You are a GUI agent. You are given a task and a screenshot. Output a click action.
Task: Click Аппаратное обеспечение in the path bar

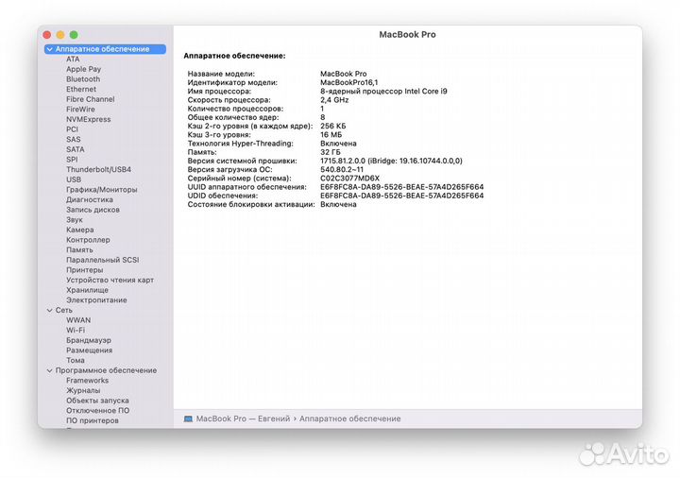[x=350, y=418]
